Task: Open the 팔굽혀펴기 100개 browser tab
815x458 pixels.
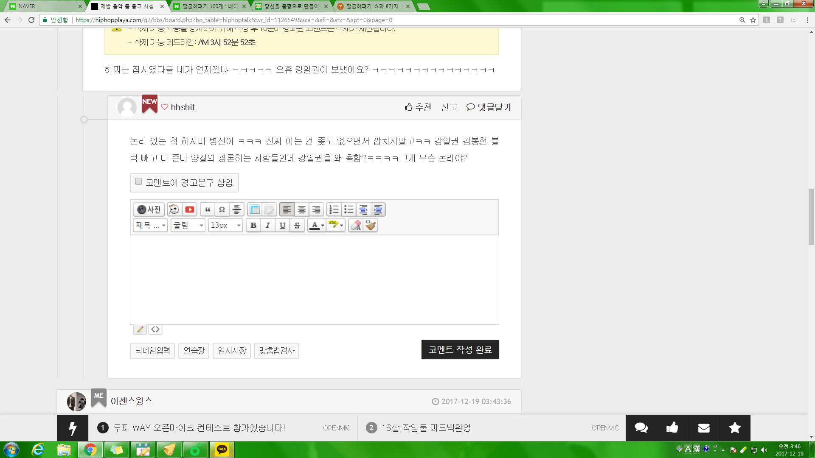Action: pyautogui.click(x=208, y=6)
